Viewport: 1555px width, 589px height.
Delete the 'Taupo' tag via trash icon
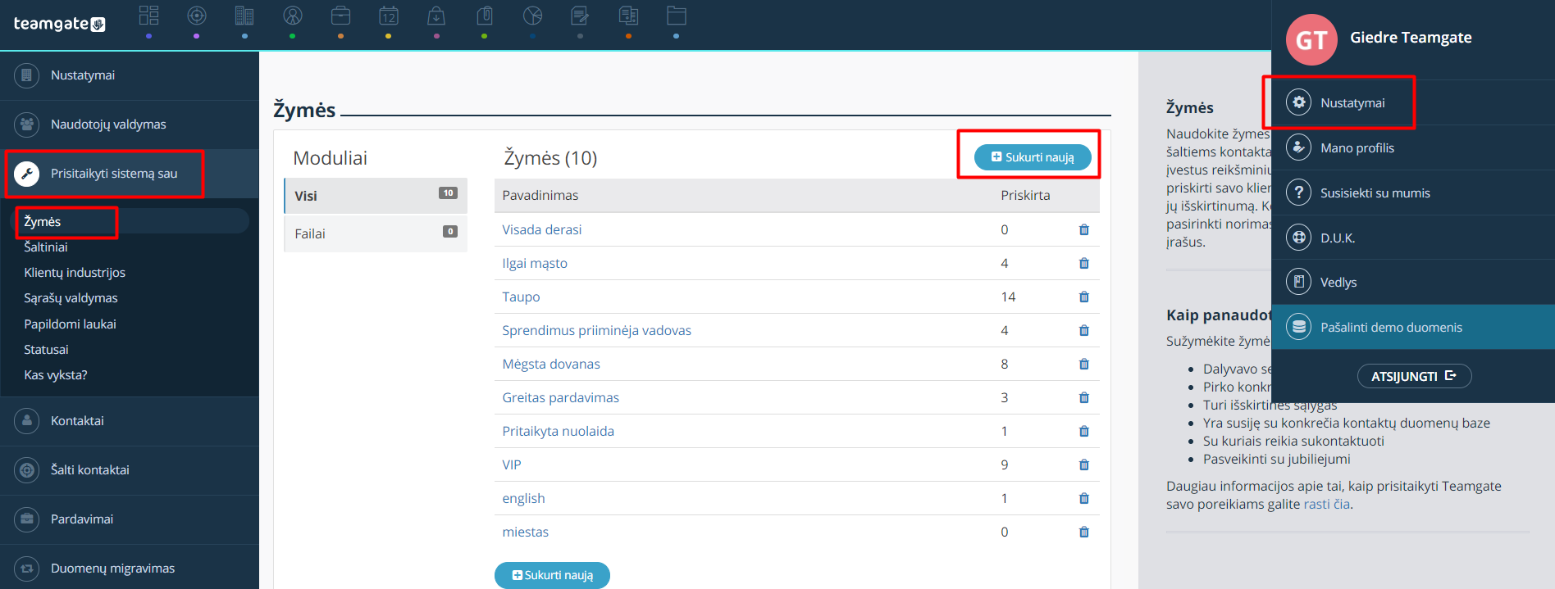1084,297
